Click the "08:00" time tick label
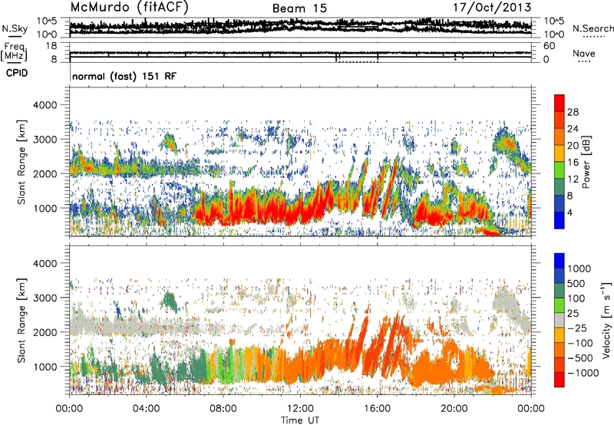Screen dimensions: 614x425 (223, 409)
